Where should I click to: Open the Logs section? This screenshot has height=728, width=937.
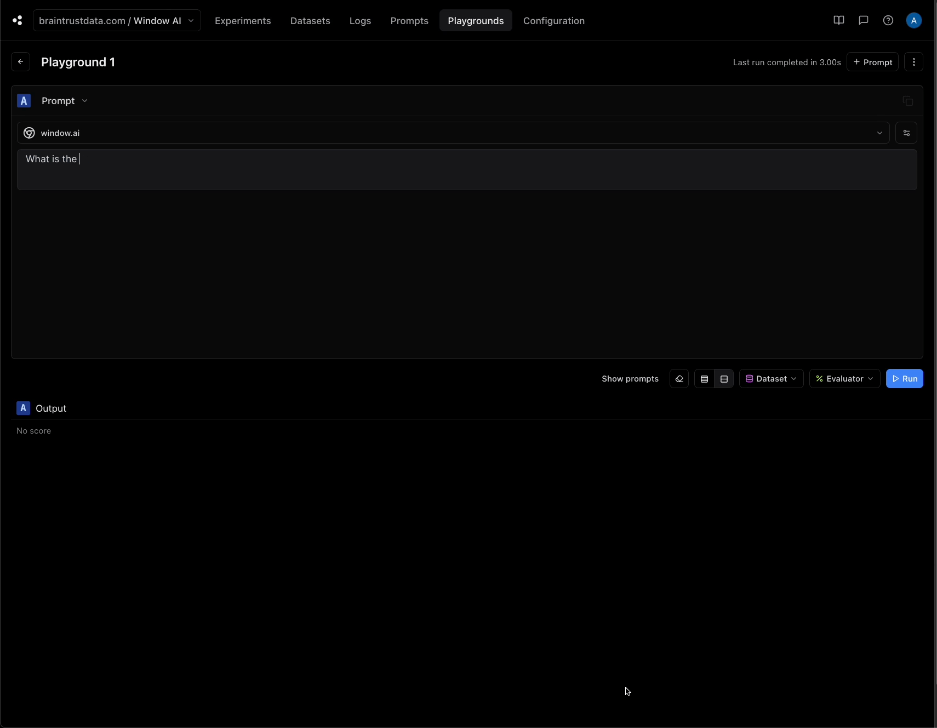click(360, 21)
